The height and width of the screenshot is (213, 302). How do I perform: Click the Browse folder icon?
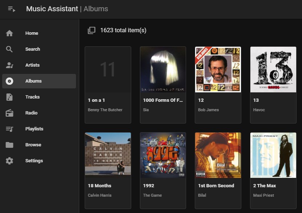pyautogui.click(x=9, y=145)
